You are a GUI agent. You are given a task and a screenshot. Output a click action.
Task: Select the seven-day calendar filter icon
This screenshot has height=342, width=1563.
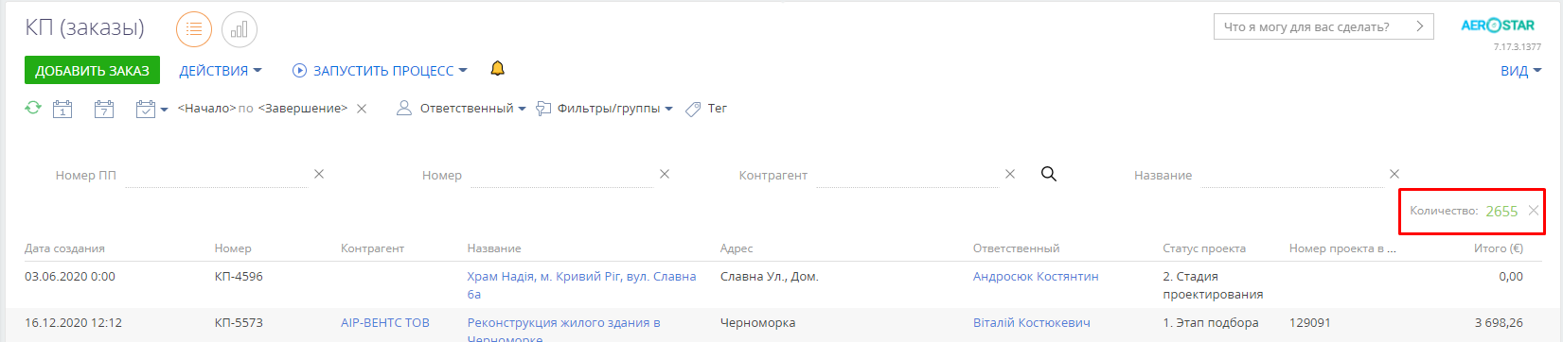pyautogui.click(x=104, y=109)
